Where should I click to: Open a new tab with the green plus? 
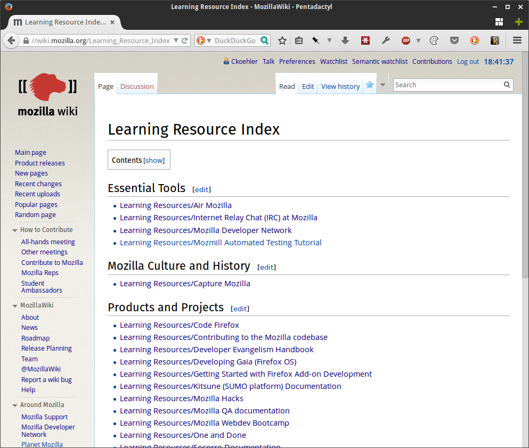coord(518,22)
